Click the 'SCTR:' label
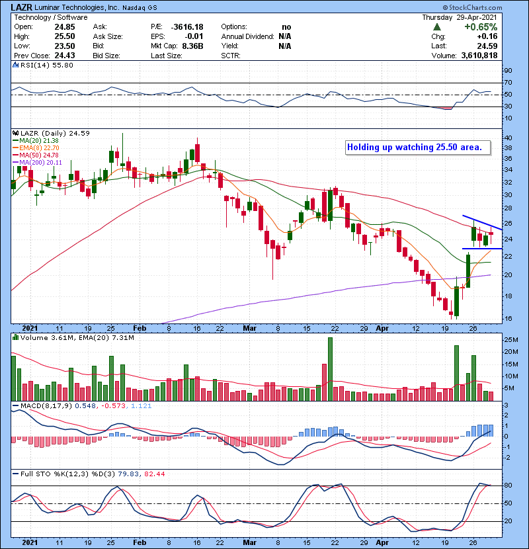The image size is (529, 549). click(x=231, y=56)
